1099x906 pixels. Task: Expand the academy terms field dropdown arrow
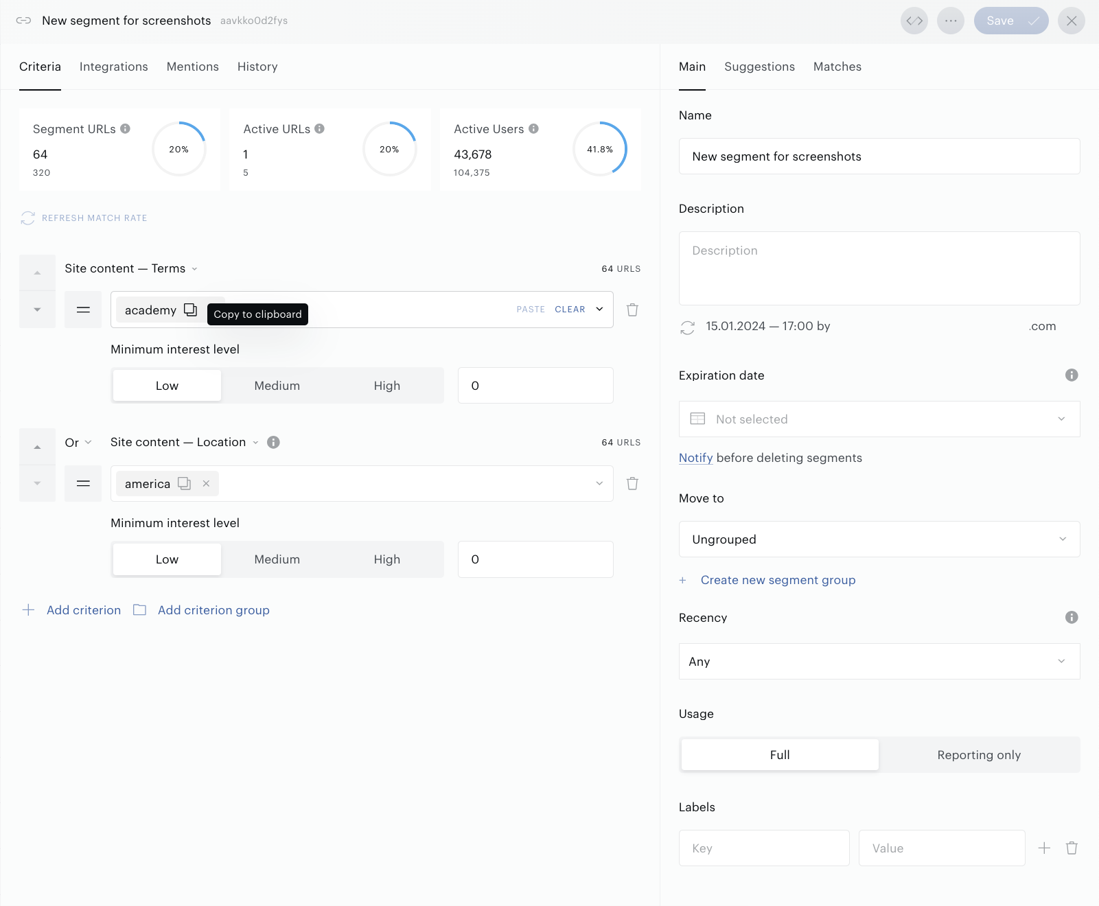[599, 310]
